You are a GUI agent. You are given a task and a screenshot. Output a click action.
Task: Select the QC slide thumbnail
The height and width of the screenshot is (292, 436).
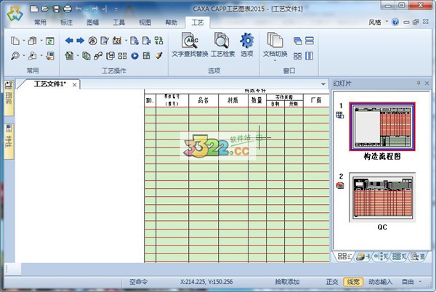coord(382,198)
